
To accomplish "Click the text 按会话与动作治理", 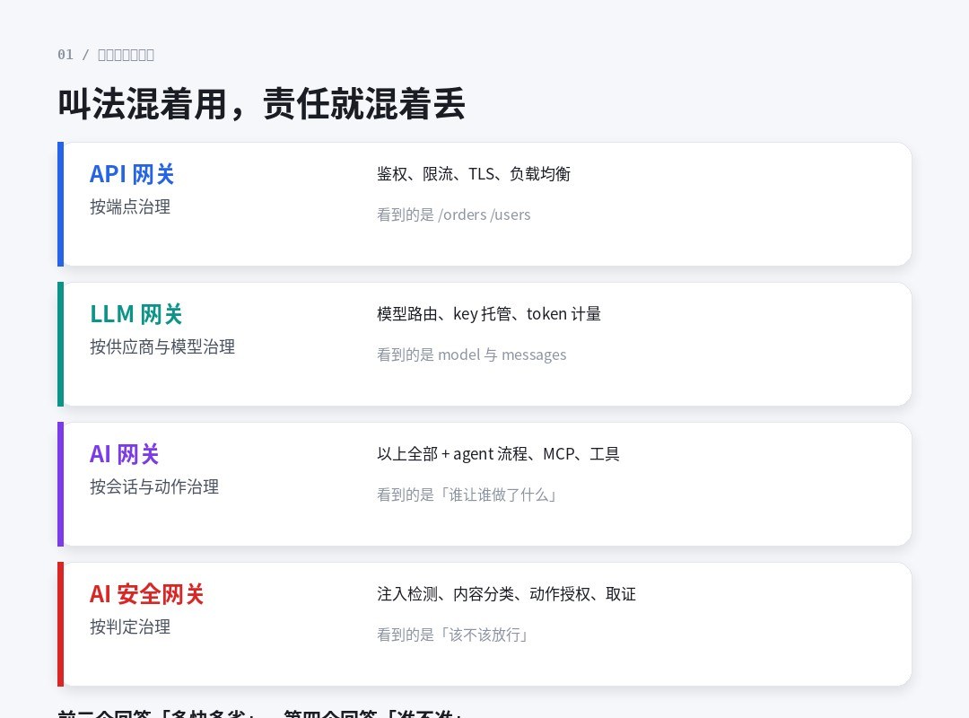I will tap(154, 486).
